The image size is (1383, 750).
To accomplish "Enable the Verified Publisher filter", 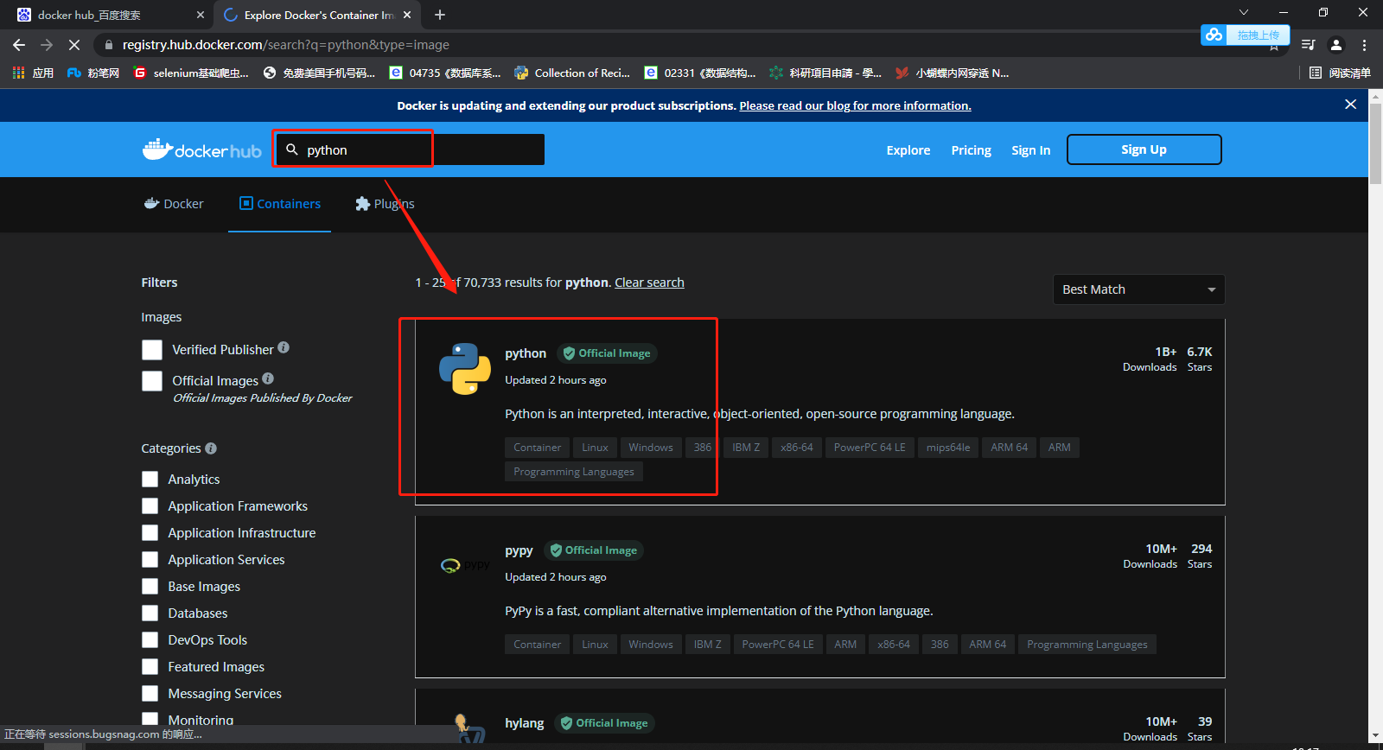I will tap(152, 350).
